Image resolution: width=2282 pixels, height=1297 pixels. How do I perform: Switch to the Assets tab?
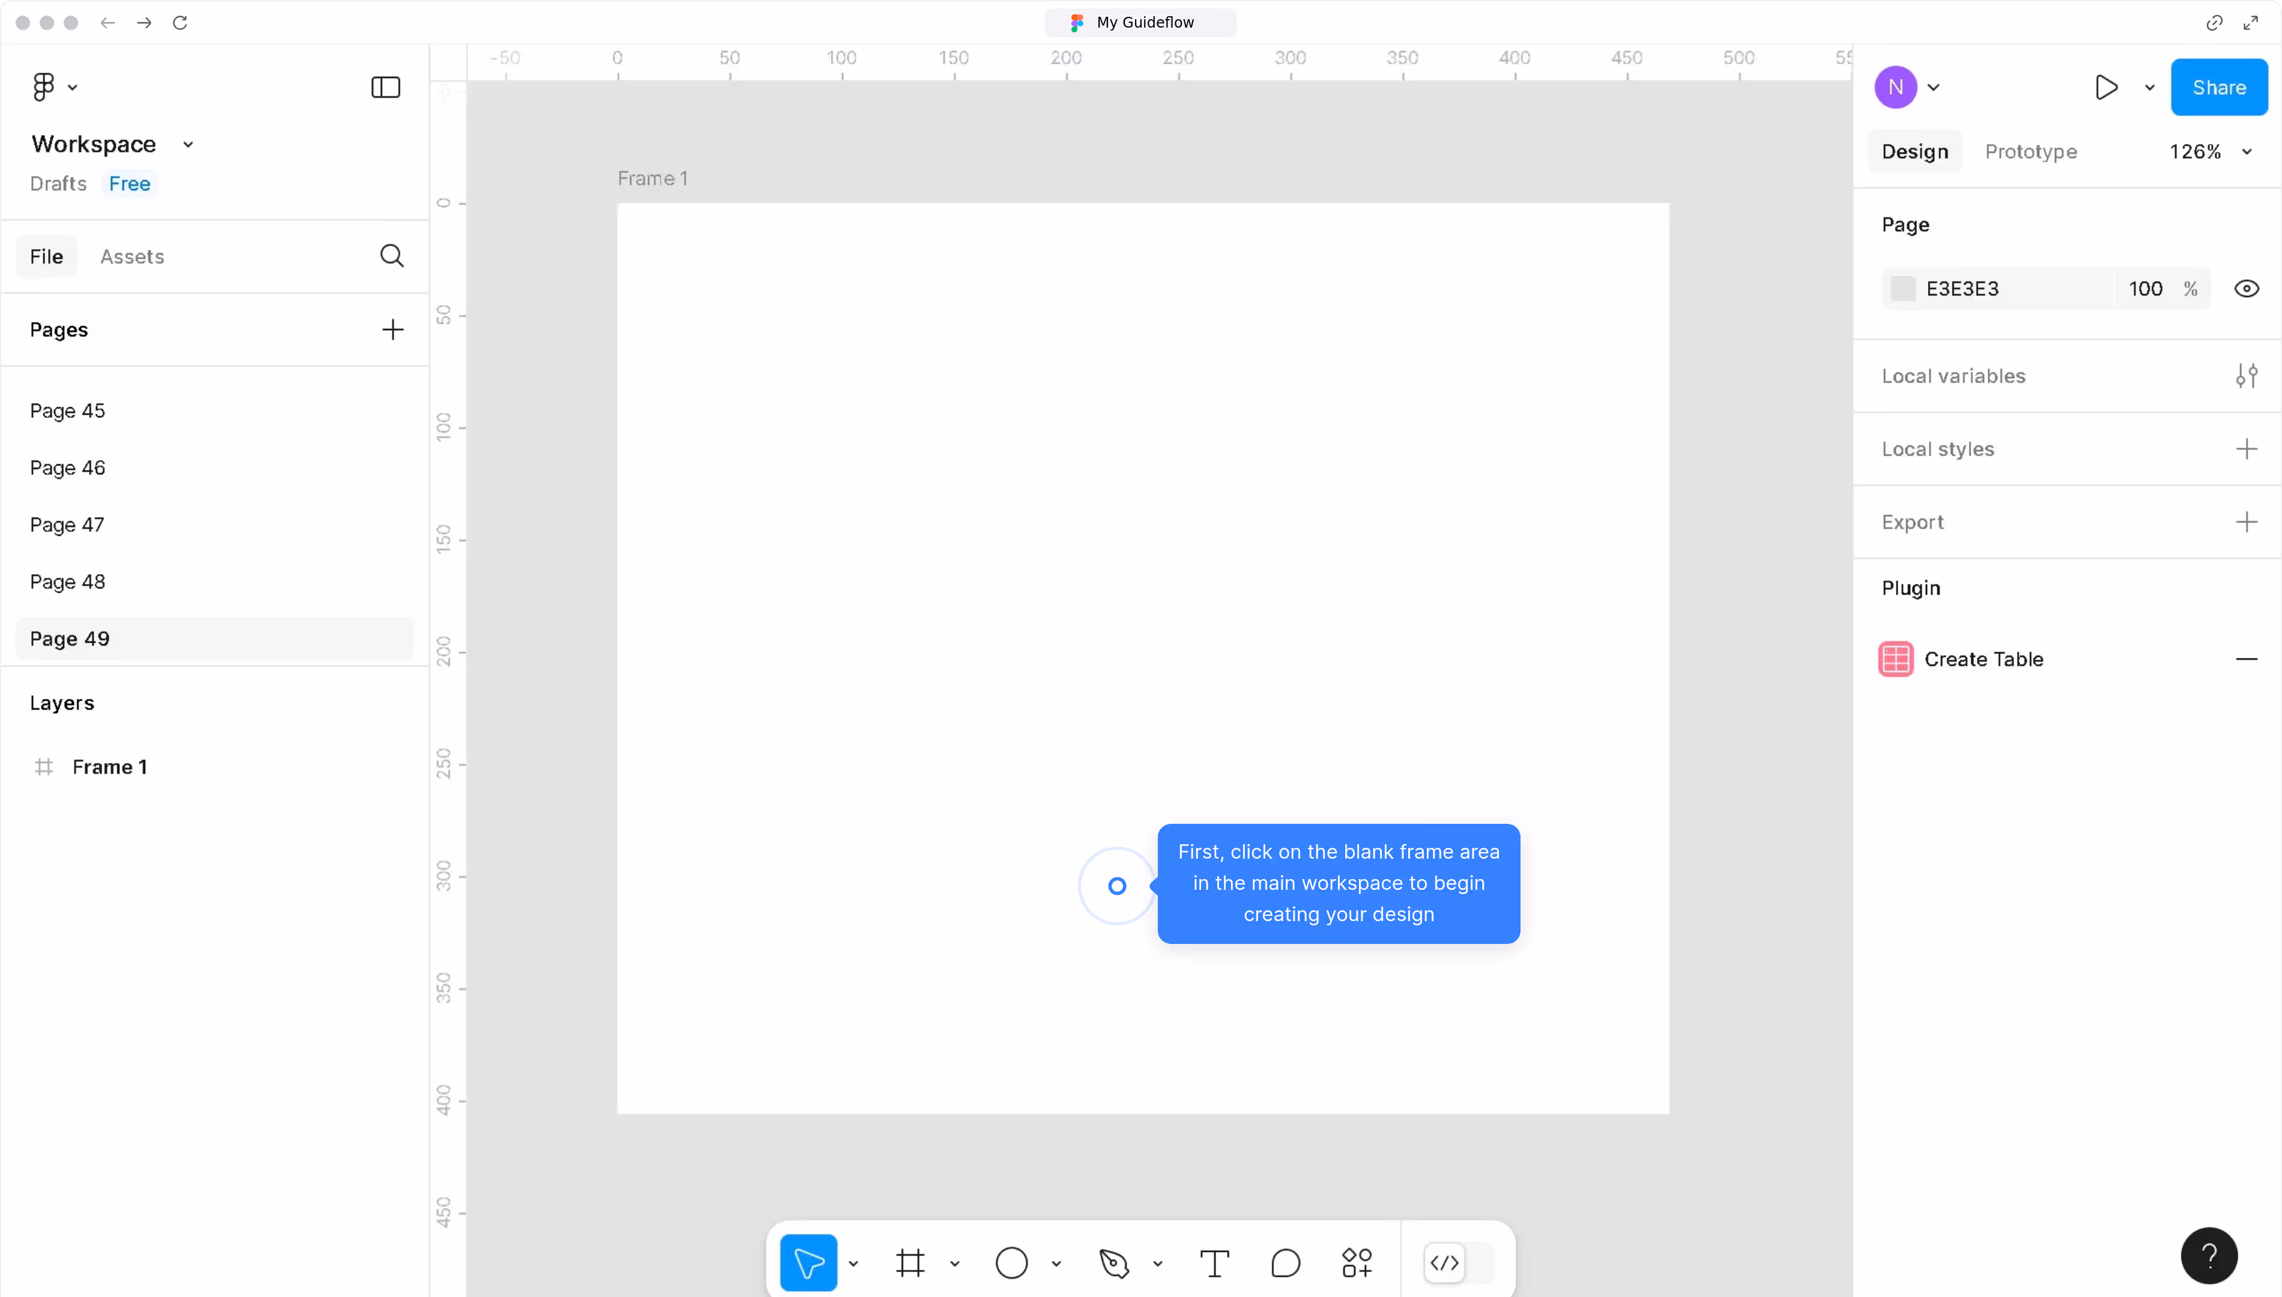(x=132, y=256)
